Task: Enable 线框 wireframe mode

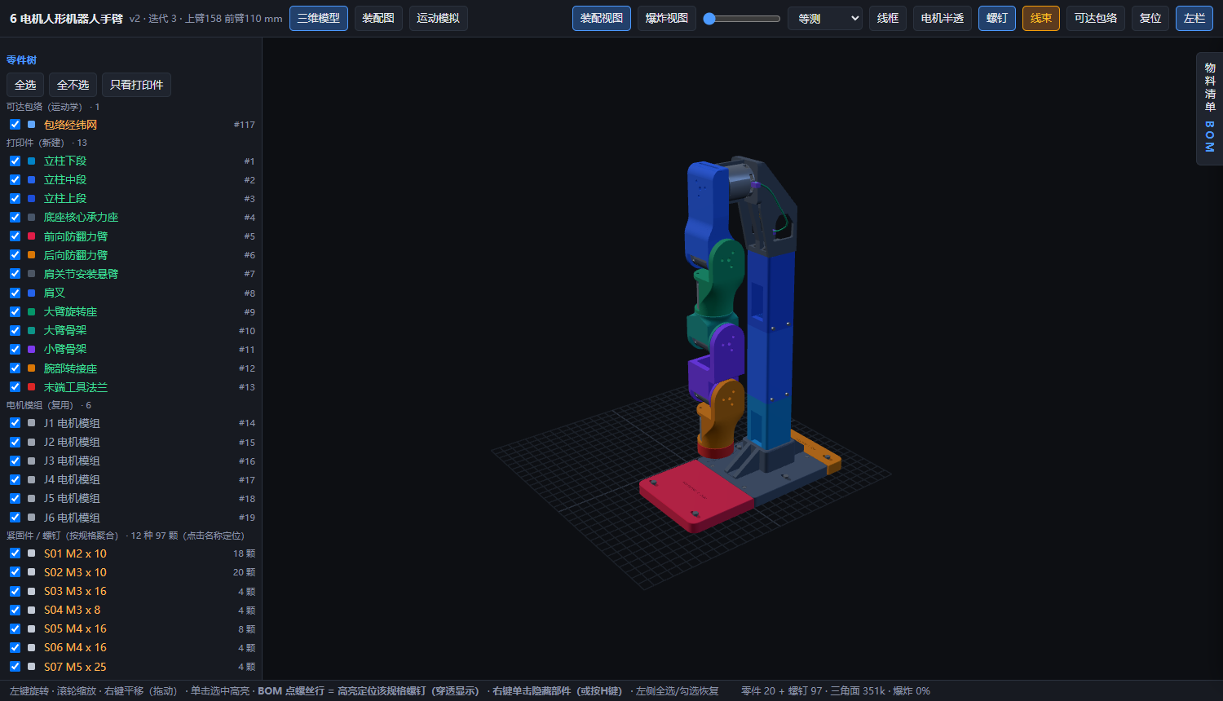Action: (888, 18)
